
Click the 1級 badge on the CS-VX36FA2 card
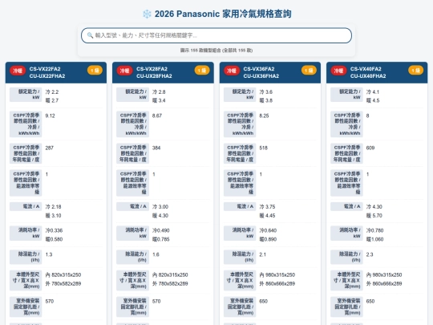pos(309,71)
